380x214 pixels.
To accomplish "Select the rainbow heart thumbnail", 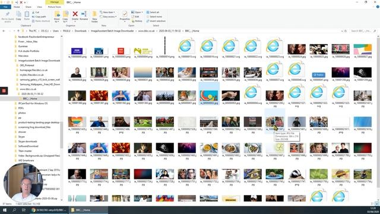I will [x=77, y=122].
